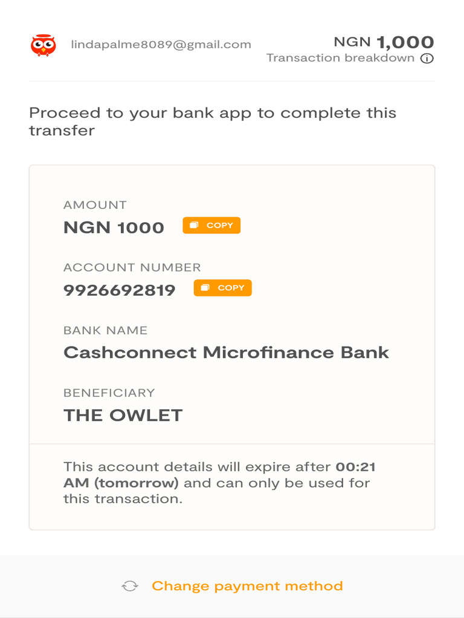Copy the NGN 1000 transfer amount

(x=211, y=226)
